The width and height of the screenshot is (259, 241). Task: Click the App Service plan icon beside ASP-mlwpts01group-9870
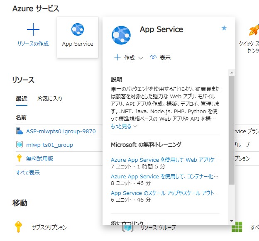click(20, 131)
